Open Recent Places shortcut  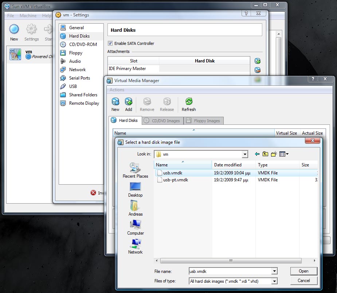135,170
